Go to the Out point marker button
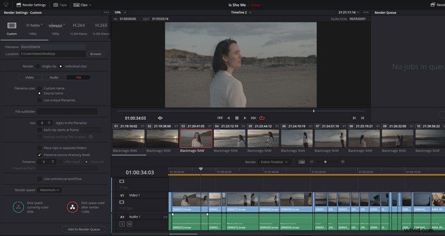The height and width of the screenshot is (236, 445). 362,118
